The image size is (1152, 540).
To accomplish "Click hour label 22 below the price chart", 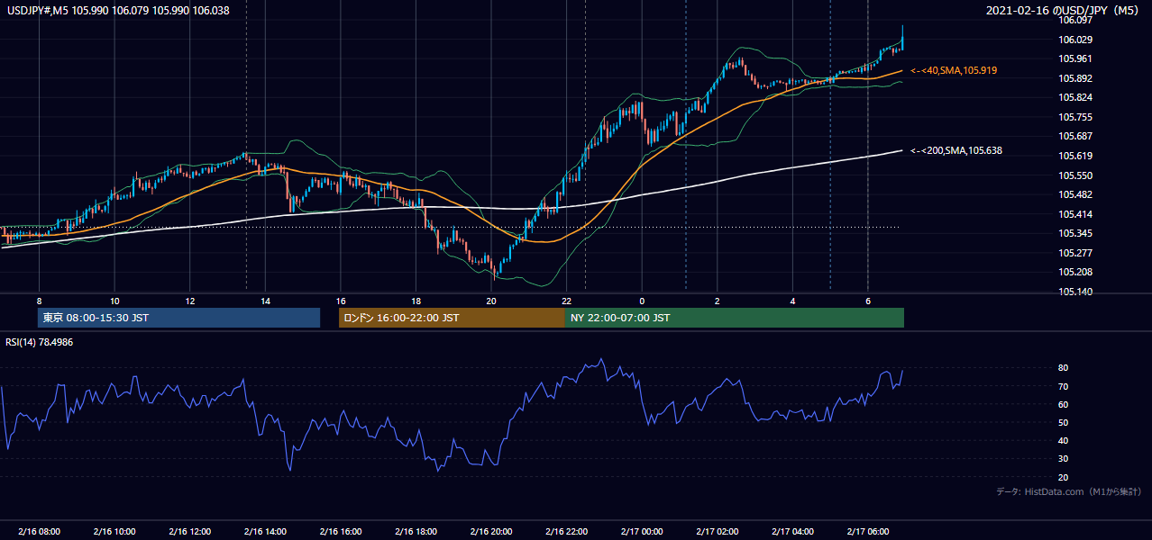I will click(x=567, y=301).
